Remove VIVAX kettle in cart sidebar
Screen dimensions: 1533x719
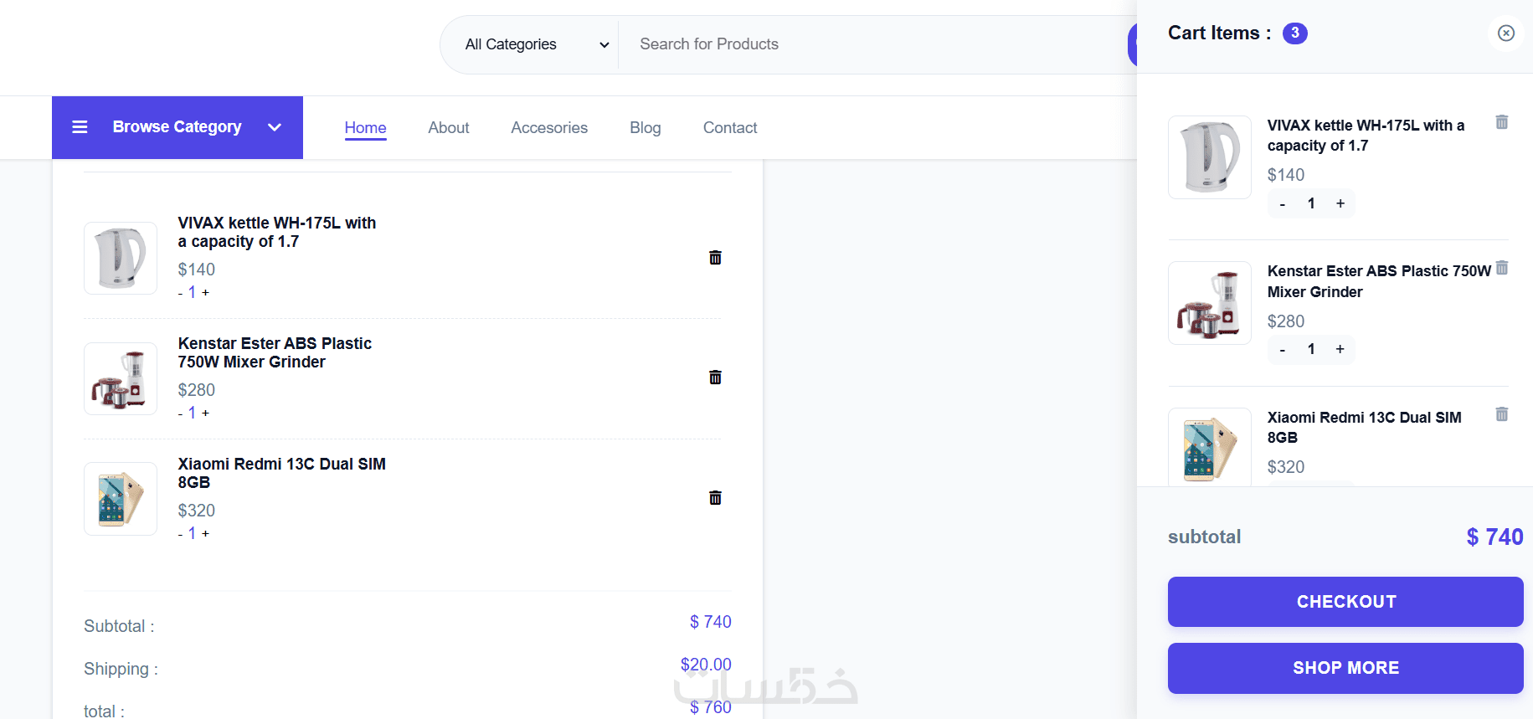(x=1502, y=122)
